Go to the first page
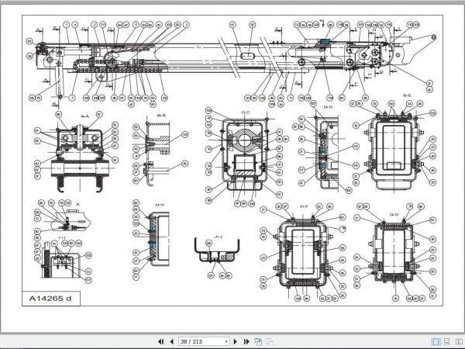Viewport: 465px width, 349px height. pos(160,341)
